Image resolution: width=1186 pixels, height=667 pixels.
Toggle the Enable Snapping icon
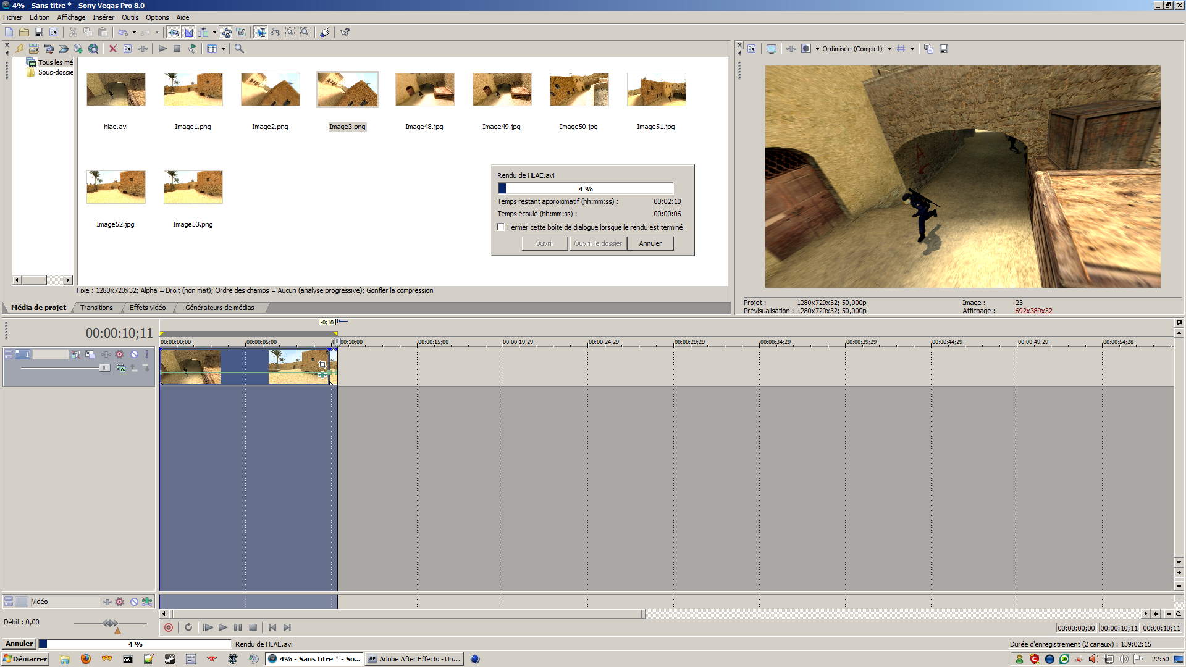tap(174, 32)
